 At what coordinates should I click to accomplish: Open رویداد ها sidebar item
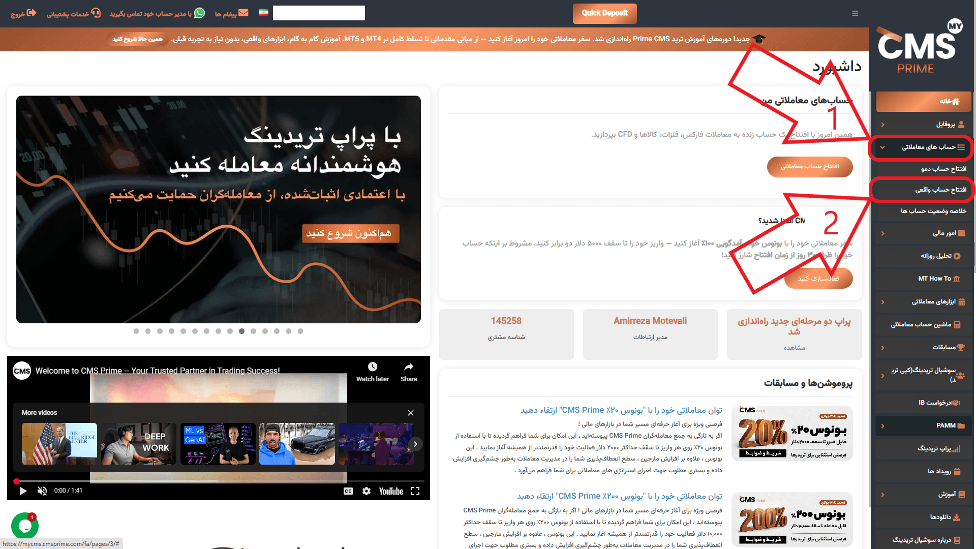click(x=924, y=472)
